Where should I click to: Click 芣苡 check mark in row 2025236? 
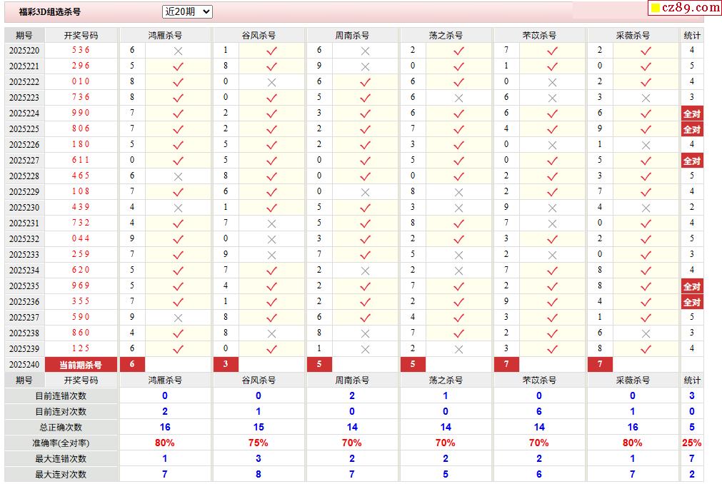(552, 302)
